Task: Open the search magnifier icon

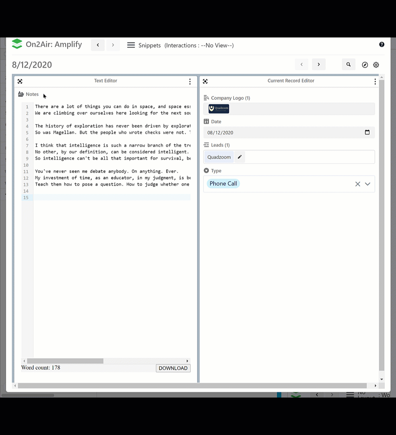Action: tap(349, 64)
